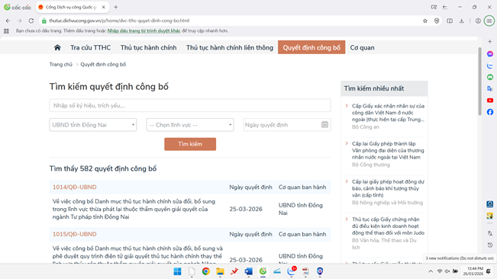Screen dimensions: 497x279
Task: Open Facebook from the sidebar
Action: [x=490, y=112]
